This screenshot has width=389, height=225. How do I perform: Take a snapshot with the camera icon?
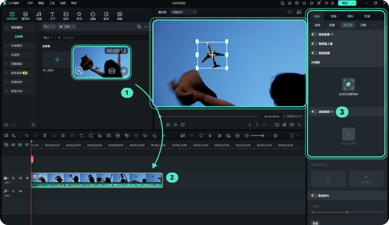[284, 124]
